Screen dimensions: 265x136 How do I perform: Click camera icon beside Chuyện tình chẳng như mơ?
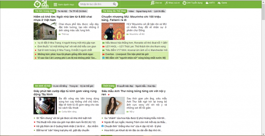pyautogui.click(x=102, y=126)
